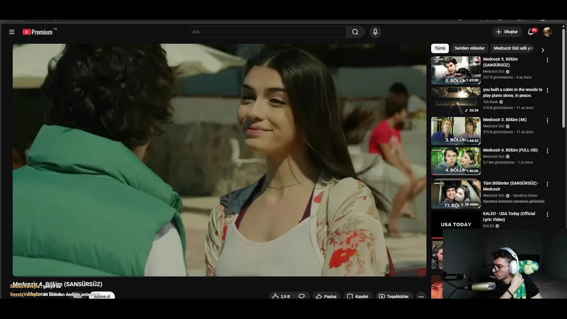Select the Tümü filter chip
Image resolution: width=567 pixels, height=319 pixels.
click(x=440, y=48)
